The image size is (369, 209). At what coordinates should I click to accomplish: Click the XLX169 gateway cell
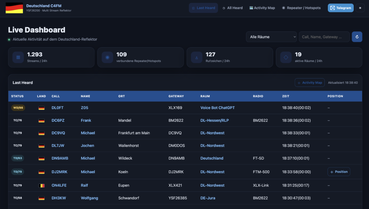click(x=175, y=107)
